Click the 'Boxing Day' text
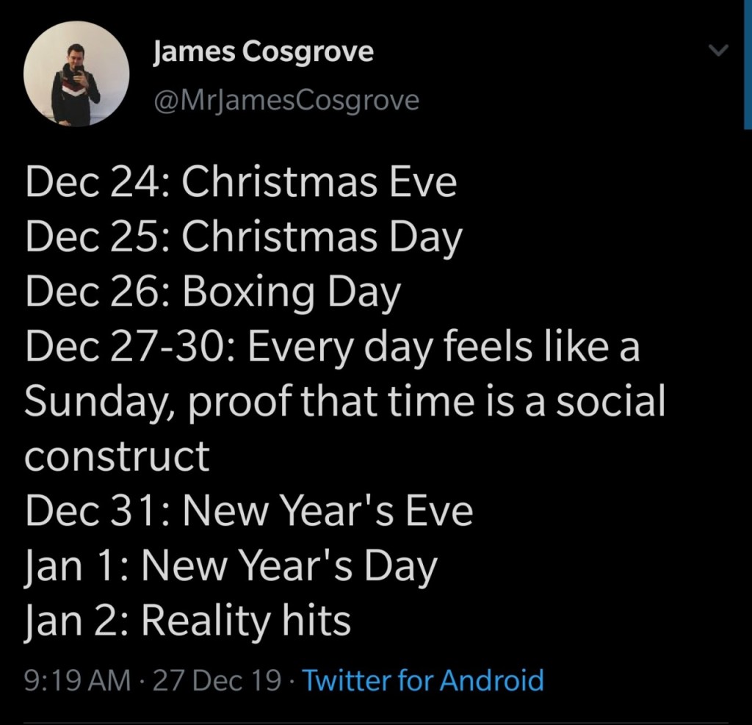This screenshot has width=752, height=725. point(292,292)
